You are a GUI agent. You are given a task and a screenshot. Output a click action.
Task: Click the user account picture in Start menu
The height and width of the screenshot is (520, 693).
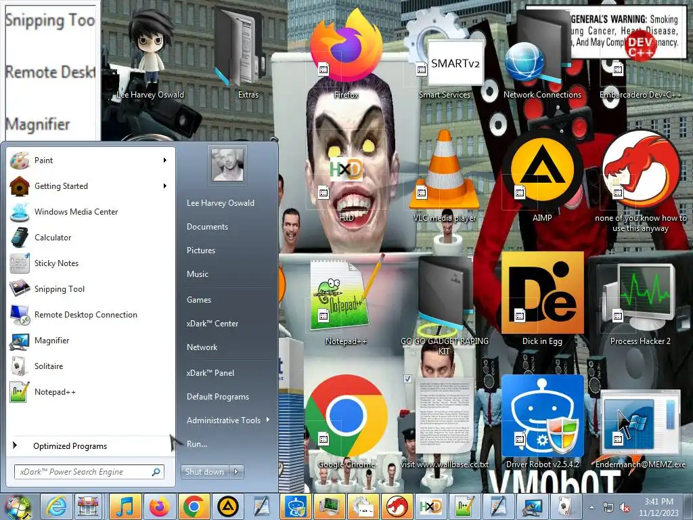point(227,165)
